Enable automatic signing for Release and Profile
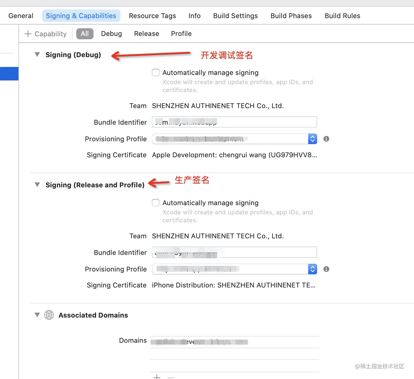414x379 pixels. (x=156, y=203)
